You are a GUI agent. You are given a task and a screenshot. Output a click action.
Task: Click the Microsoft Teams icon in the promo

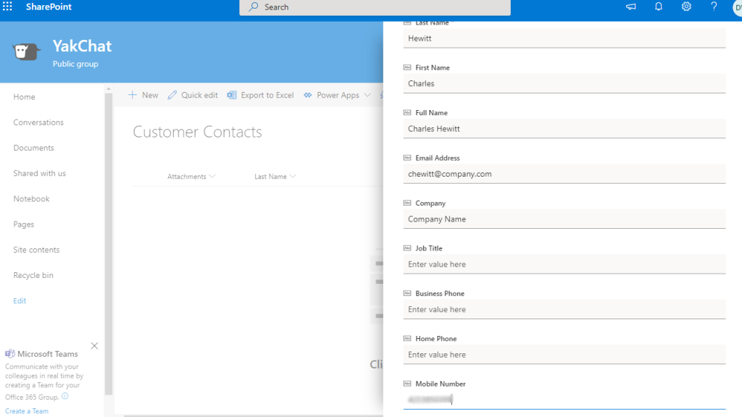pyautogui.click(x=9, y=353)
